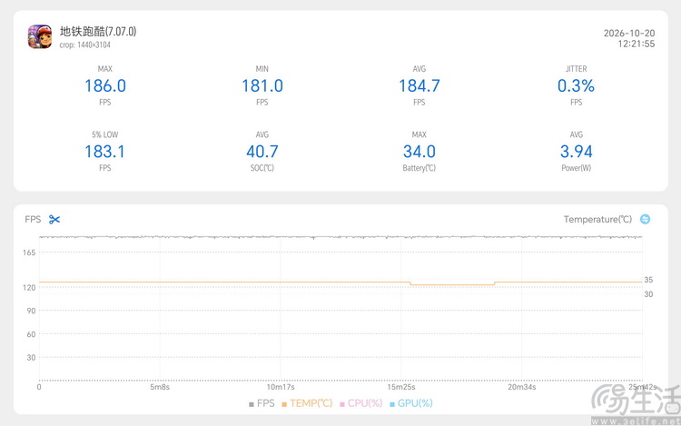Click the crop: 1440×3104 resolution text
The width and height of the screenshot is (681, 426).
[85, 45]
